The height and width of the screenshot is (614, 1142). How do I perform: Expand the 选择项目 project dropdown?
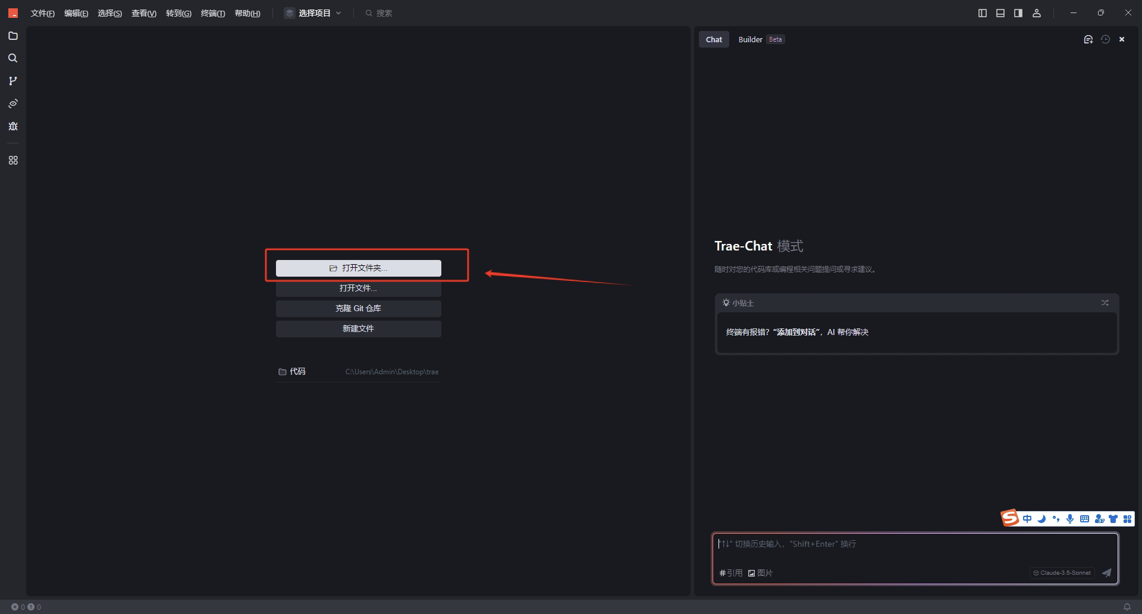coord(313,13)
